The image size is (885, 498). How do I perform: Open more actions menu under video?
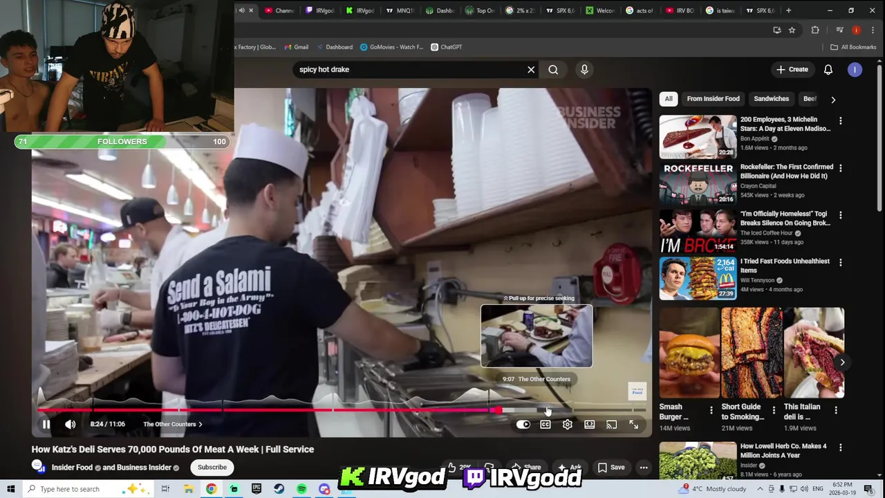(x=644, y=468)
